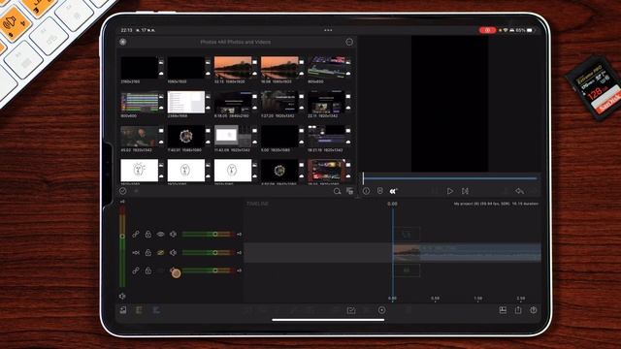Click the master volume vertical meter knob
This screenshot has height=349, width=621.
click(x=122, y=237)
